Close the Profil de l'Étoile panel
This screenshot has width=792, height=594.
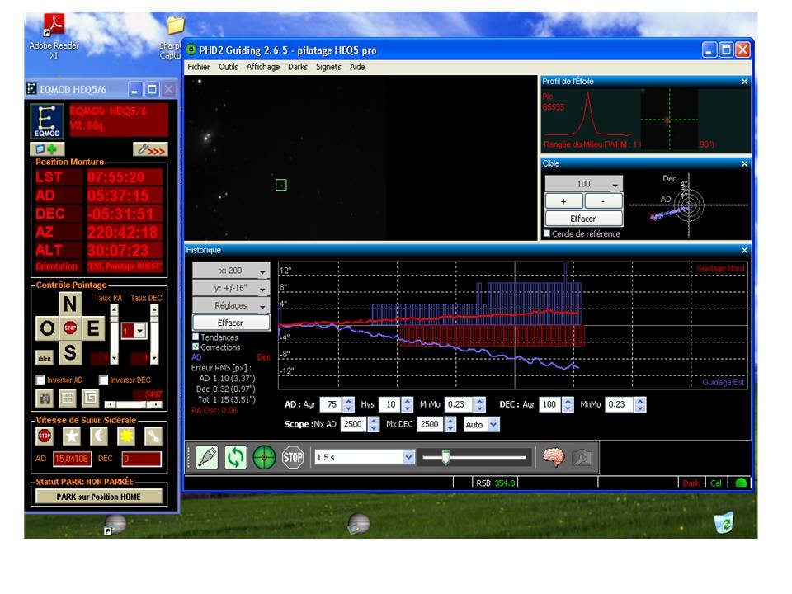744,82
